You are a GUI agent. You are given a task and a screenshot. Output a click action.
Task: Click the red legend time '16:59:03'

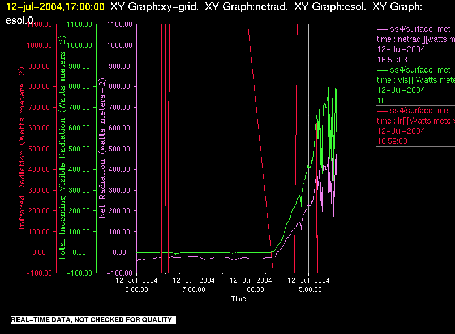click(392, 142)
